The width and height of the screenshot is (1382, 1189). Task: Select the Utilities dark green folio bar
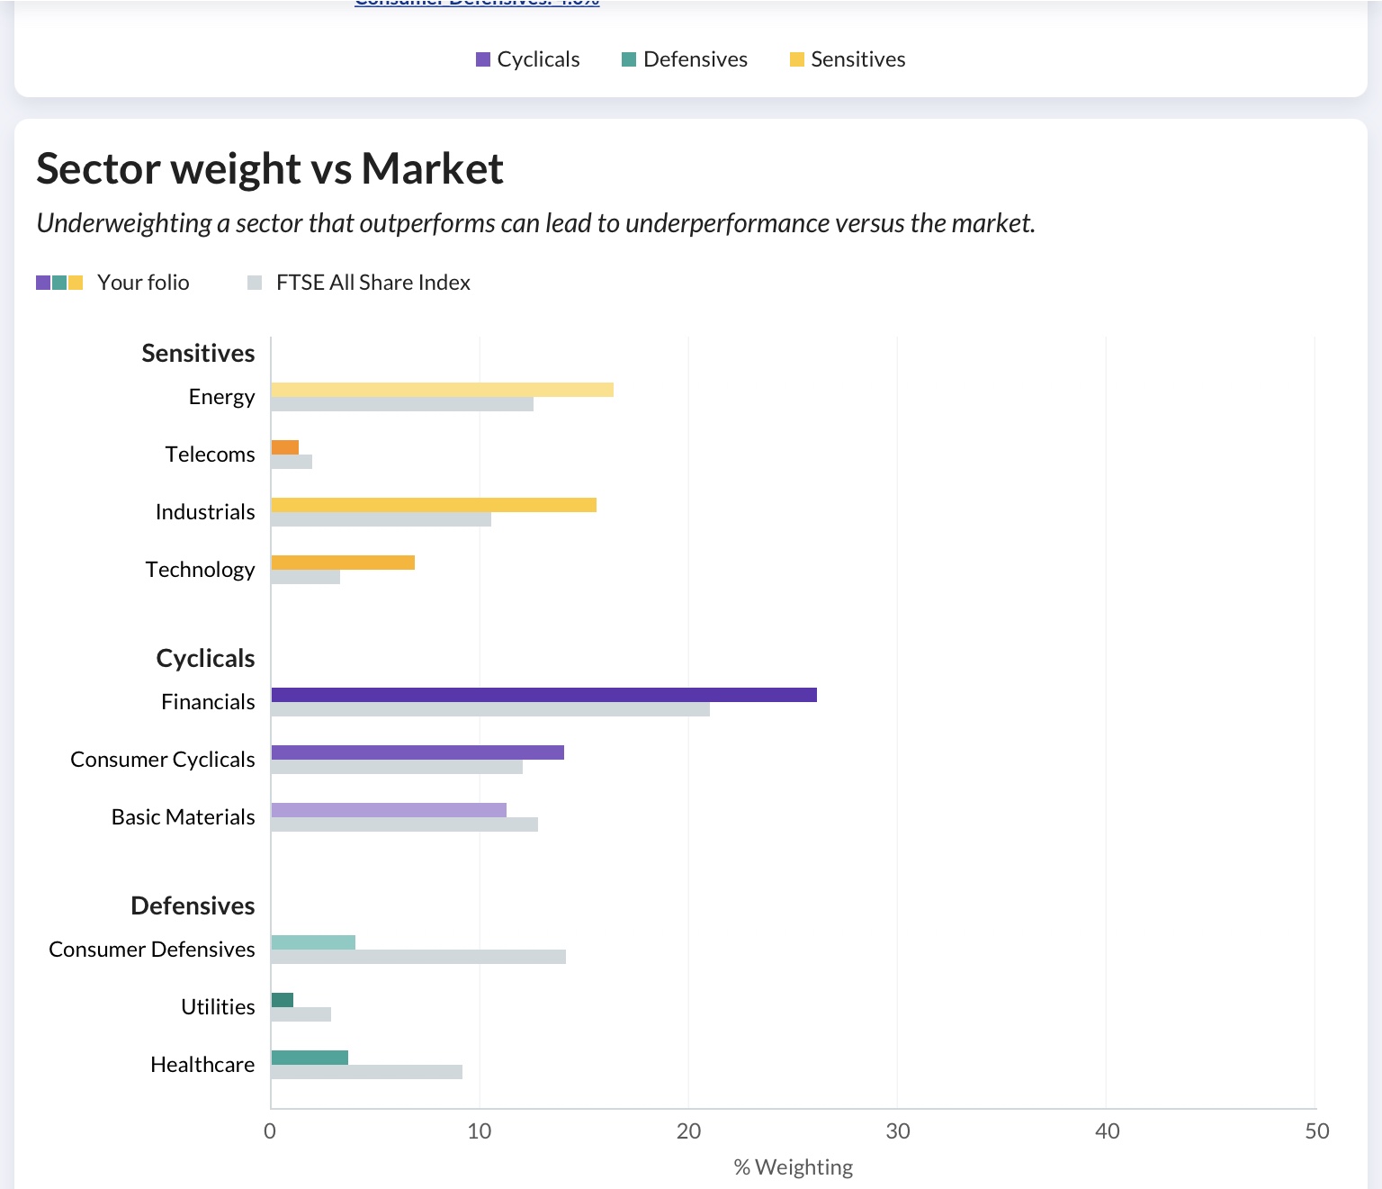pos(282,1000)
